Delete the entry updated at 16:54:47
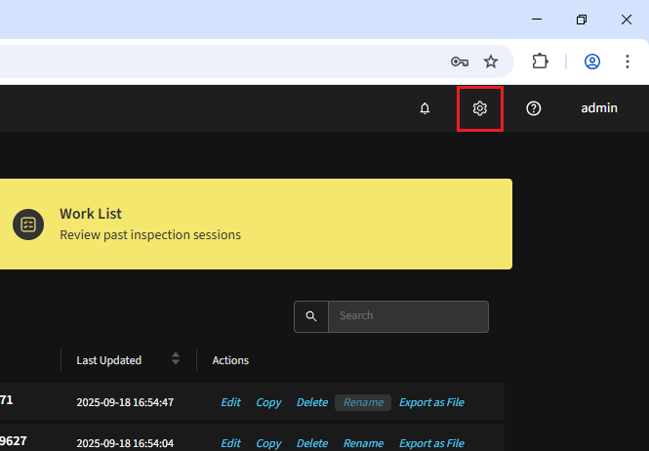Viewport: 649px width, 451px height. [312, 402]
